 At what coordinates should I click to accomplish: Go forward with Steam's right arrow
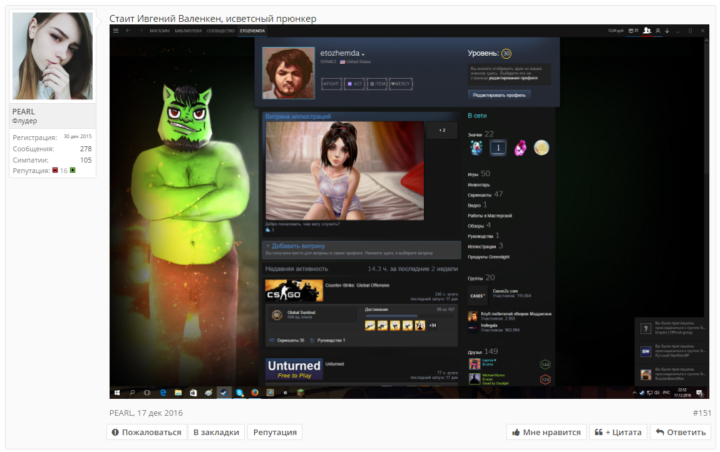tap(140, 31)
